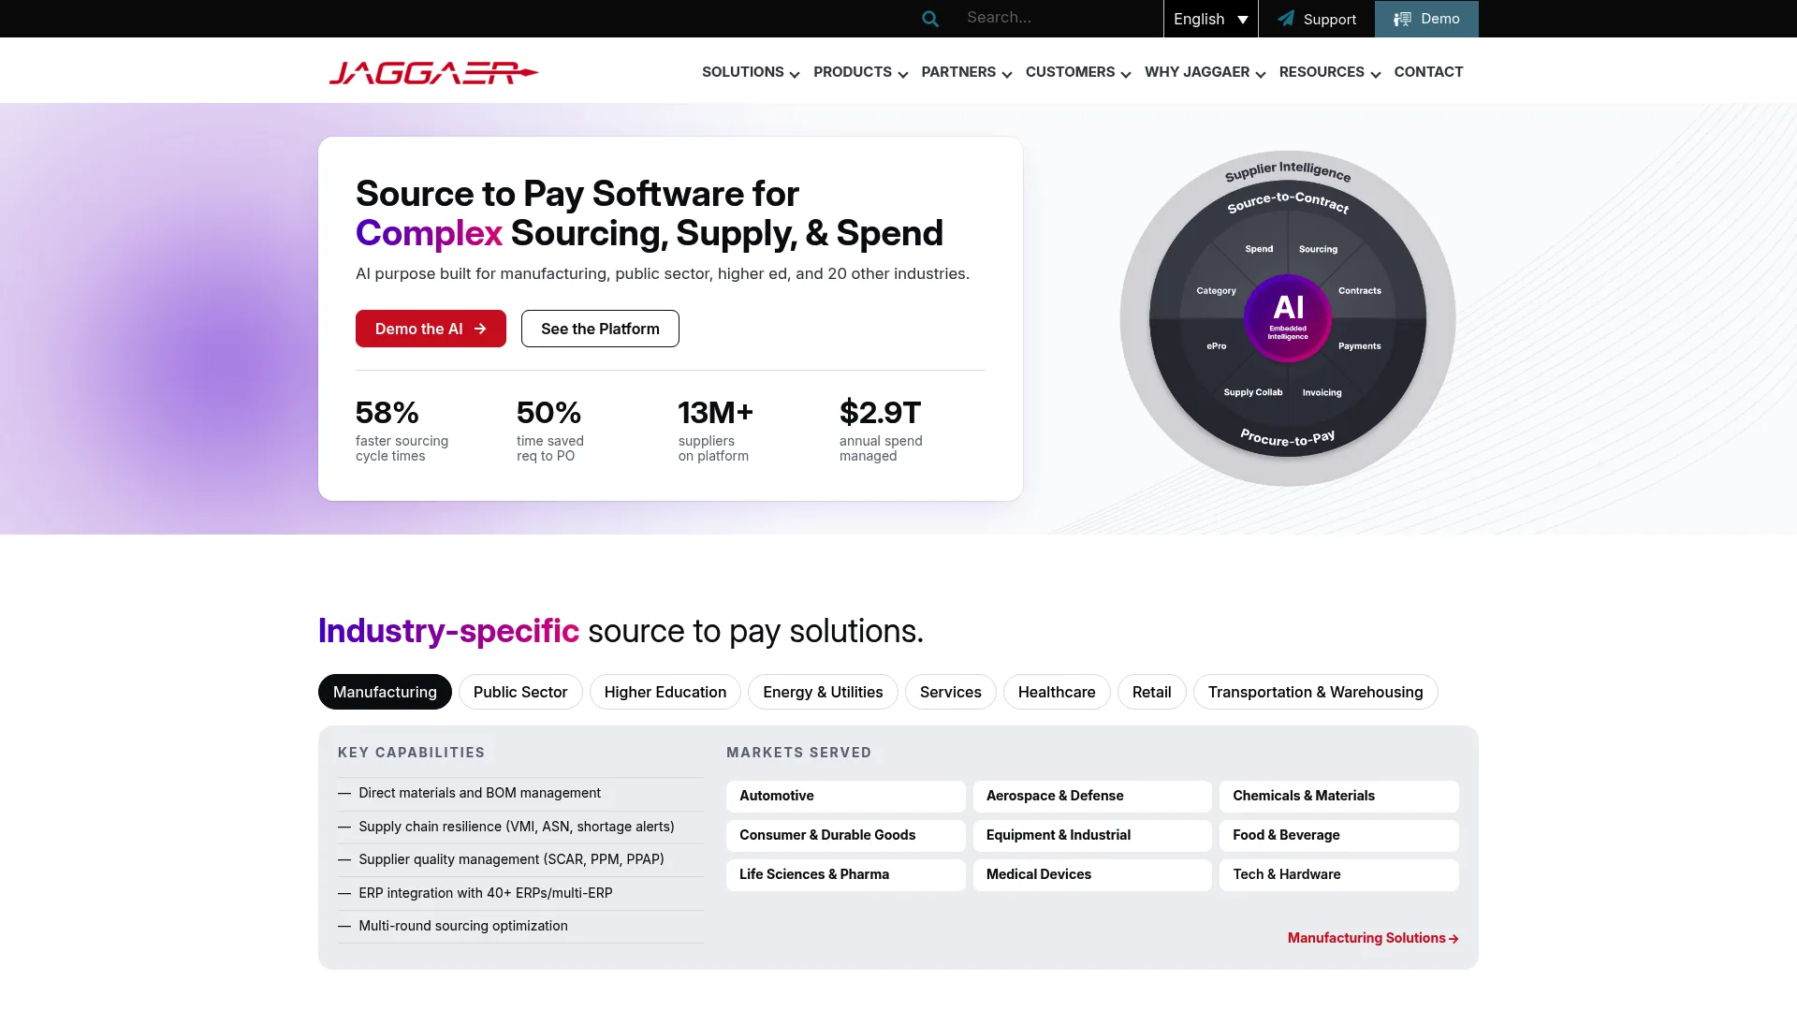1797x1011 pixels.
Task: Select the Retail tab
Action: (1152, 692)
